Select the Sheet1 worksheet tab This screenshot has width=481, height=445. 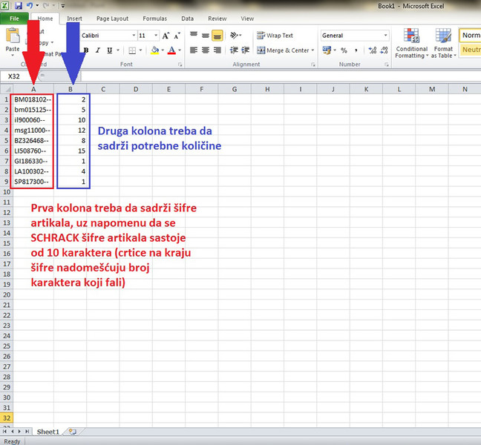[x=48, y=432]
